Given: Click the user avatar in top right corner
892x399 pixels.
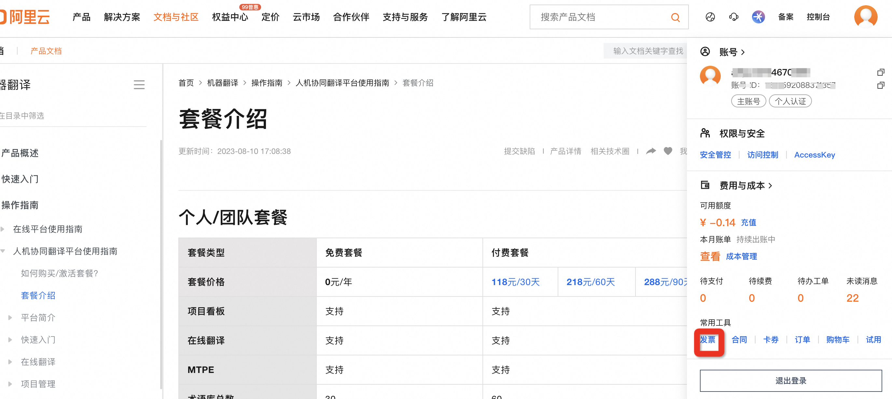Looking at the screenshot, I should coord(865,17).
